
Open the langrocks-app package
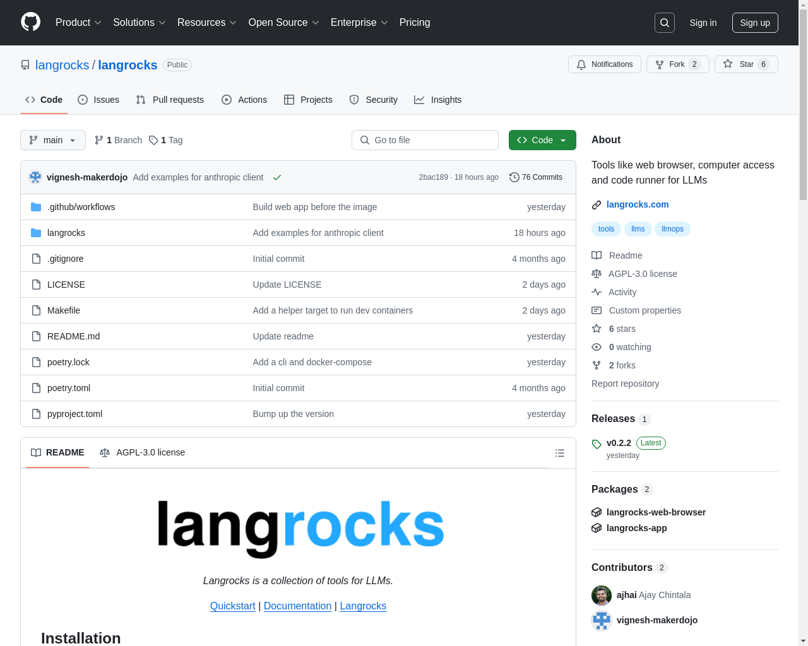[x=636, y=528]
